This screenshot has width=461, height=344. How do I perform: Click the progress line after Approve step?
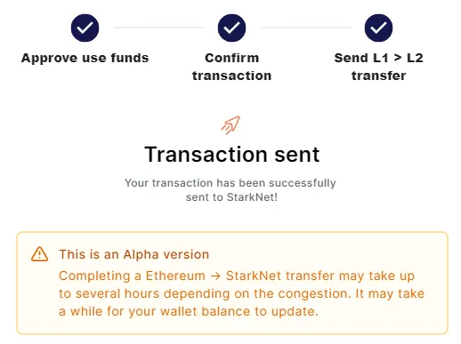coord(158,28)
